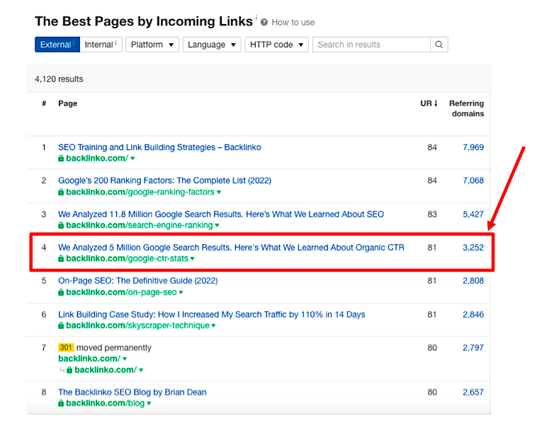Viewport: 549px width, 426px height.
Task: Click referring domains count 2,808
Action: (x=473, y=281)
